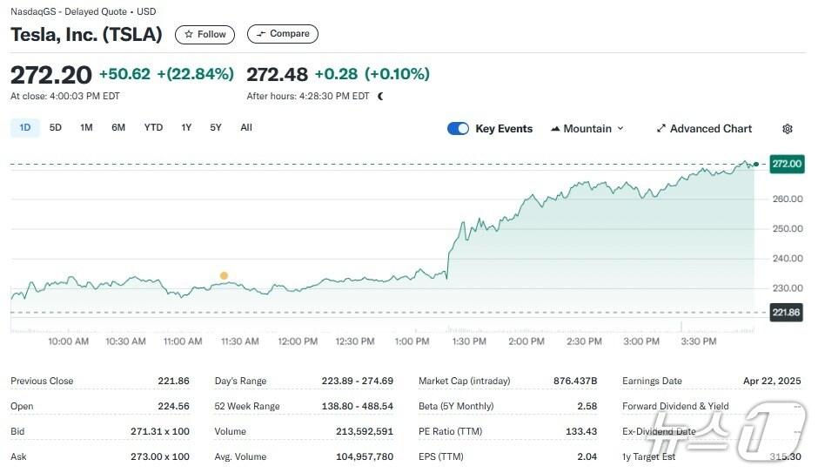Click the Earnings Date Apr 22, 2025 value
The height and width of the screenshot is (473, 818).
tap(773, 381)
